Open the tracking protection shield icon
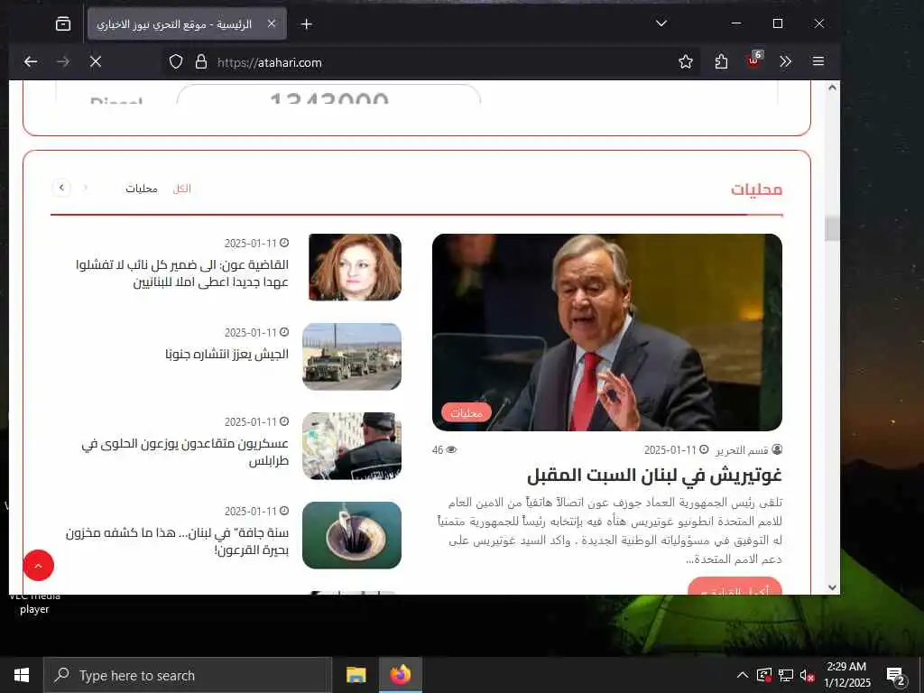924x693 pixels. tap(176, 62)
